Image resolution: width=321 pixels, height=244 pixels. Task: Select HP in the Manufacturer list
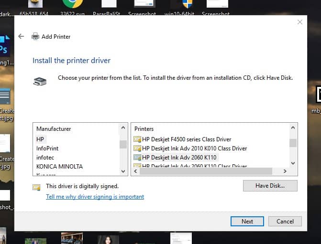pos(40,139)
